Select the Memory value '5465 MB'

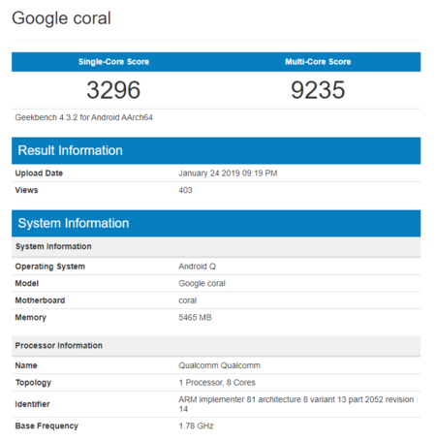(195, 317)
